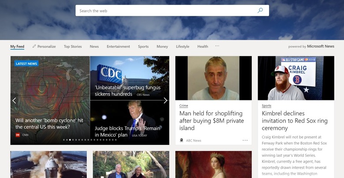Click the ABC News source logo
The width and height of the screenshot is (344, 178).
pyautogui.click(x=181, y=140)
